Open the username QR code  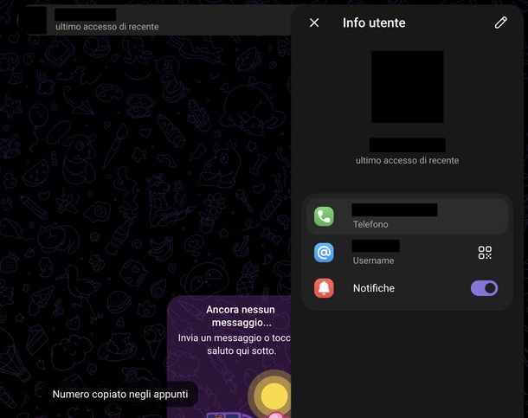pyautogui.click(x=485, y=253)
